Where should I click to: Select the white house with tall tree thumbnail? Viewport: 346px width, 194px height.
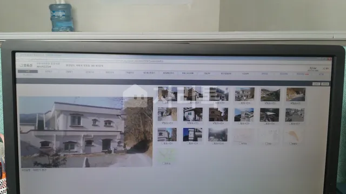pyautogui.click(x=167, y=134)
